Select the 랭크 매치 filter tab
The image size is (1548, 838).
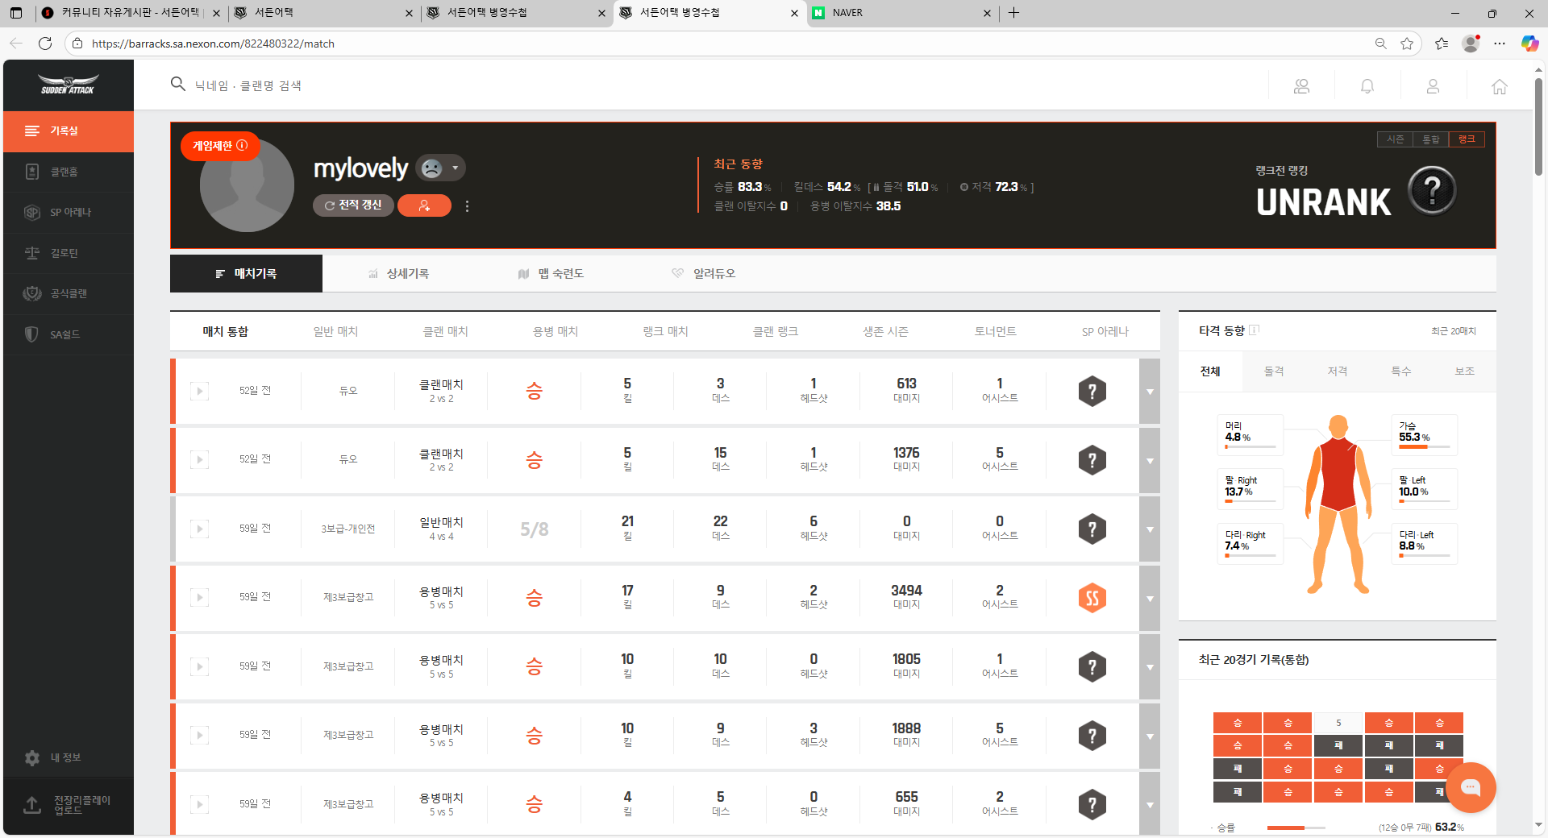(x=665, y=331)
